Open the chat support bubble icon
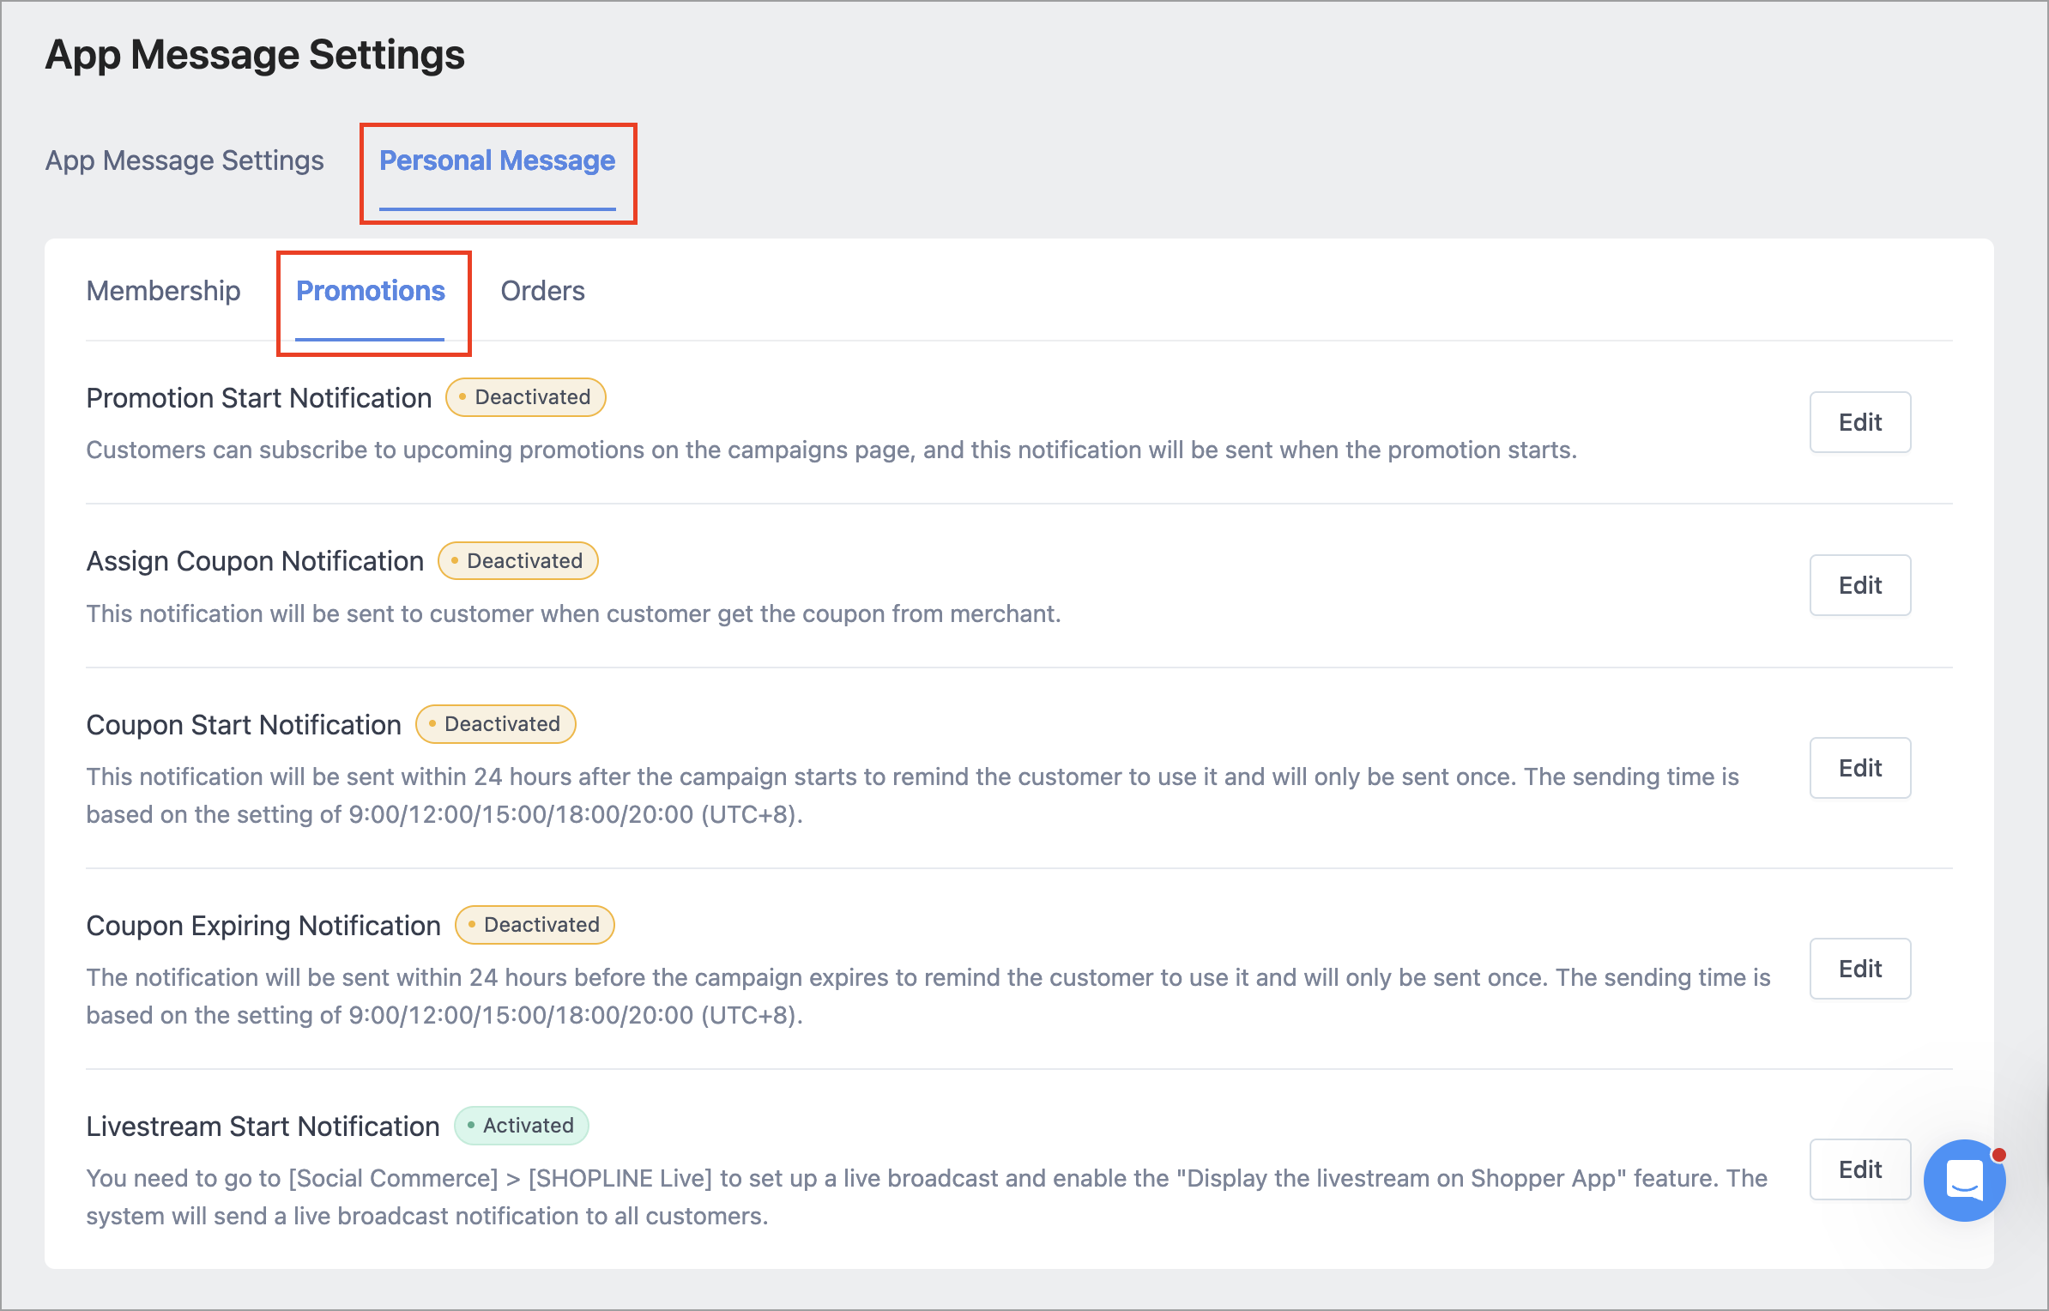 tap(1964, 1180)
